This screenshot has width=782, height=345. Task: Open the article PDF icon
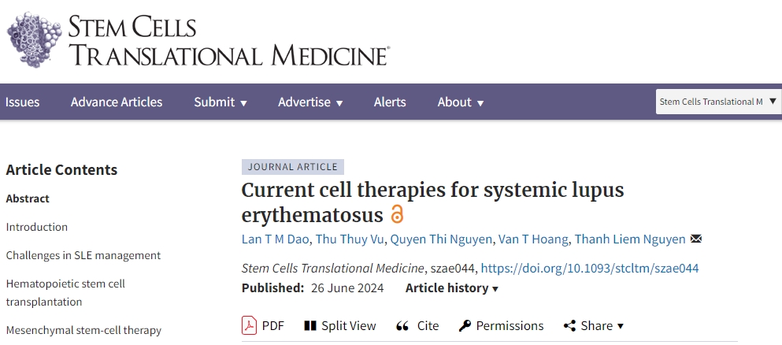(250, 325)
